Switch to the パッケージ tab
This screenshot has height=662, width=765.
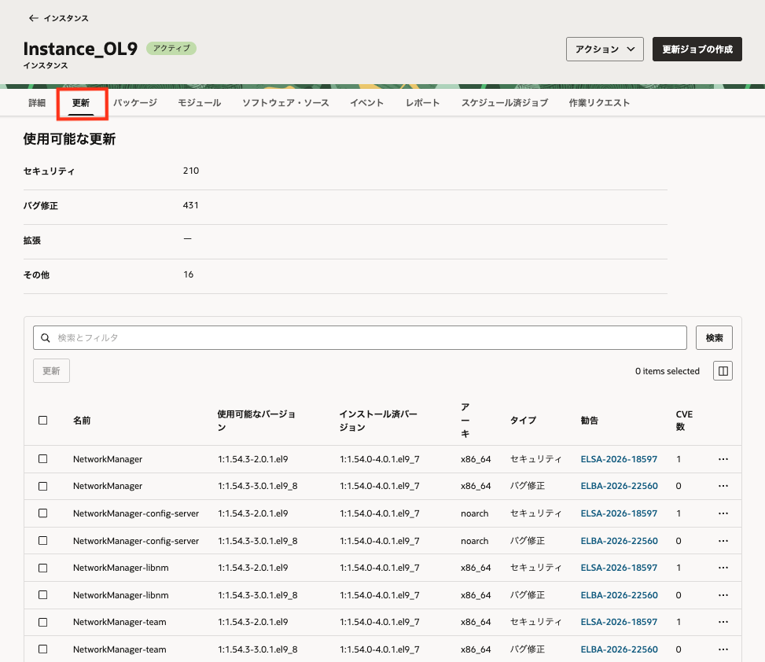135,103
